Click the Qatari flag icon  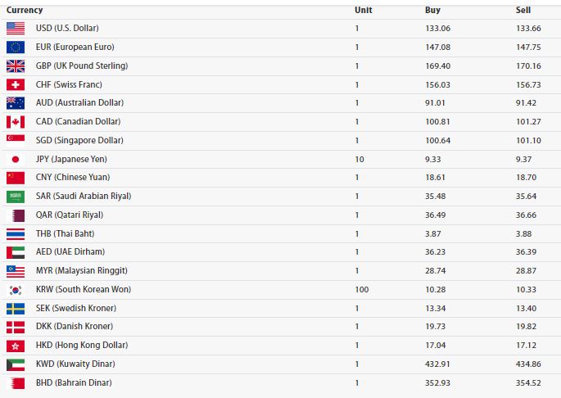16,215
